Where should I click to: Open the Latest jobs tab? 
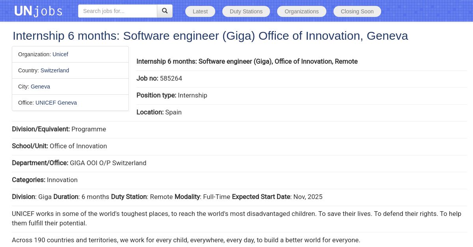[x=200, y=11]
